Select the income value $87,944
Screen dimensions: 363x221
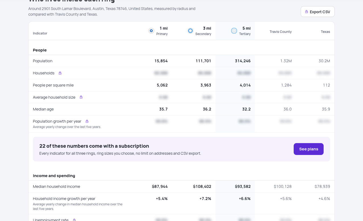click(160, 187)
